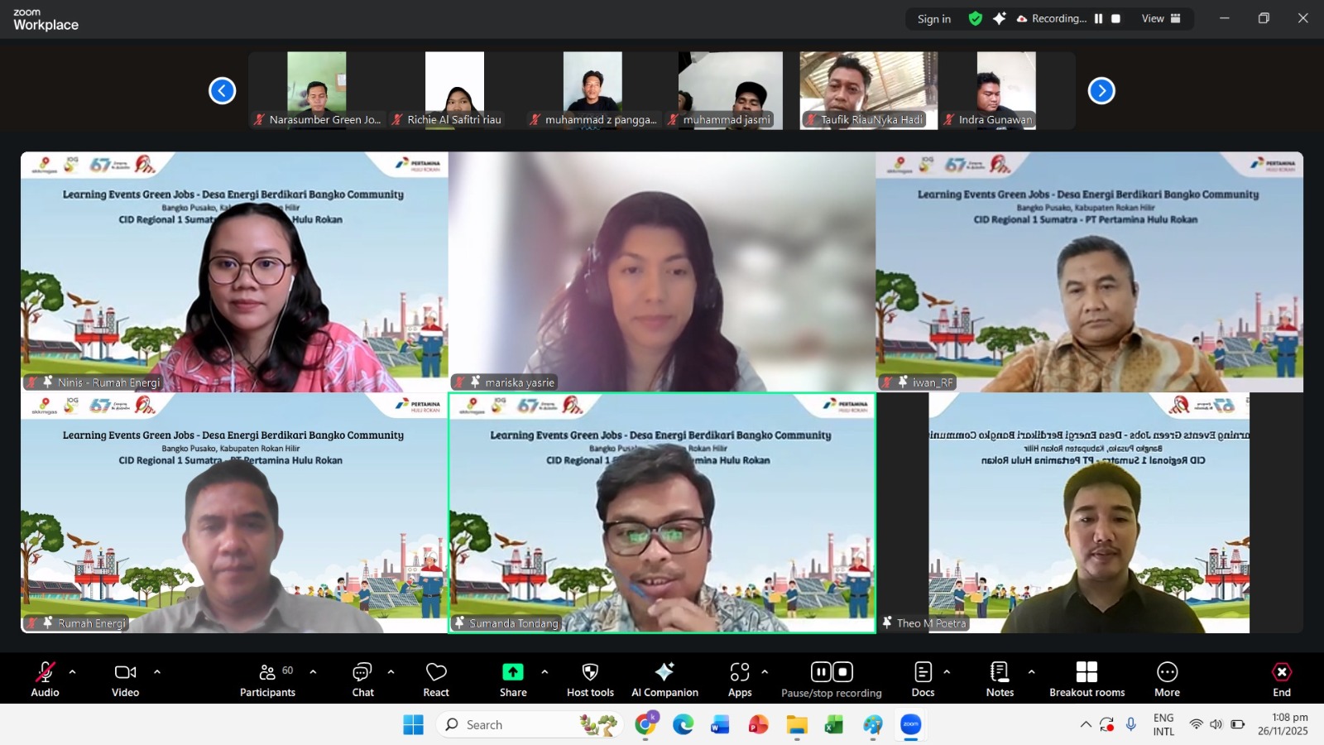This screenshot has width=1324, height=745.
Task: End the meeting
Action: 1281,679
